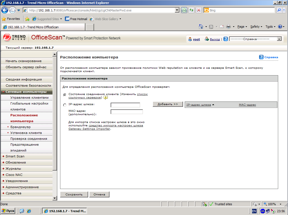This screenshot has width=288, height=215.
Task: Open the Tools menu
Action: pyautogui.click(x=270, y=27)
